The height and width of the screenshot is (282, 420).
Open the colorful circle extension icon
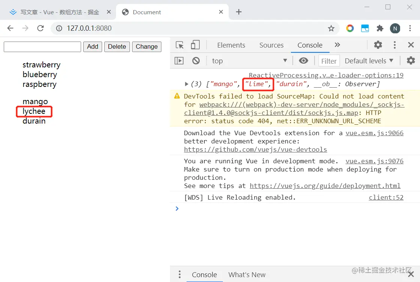[350, 28]
